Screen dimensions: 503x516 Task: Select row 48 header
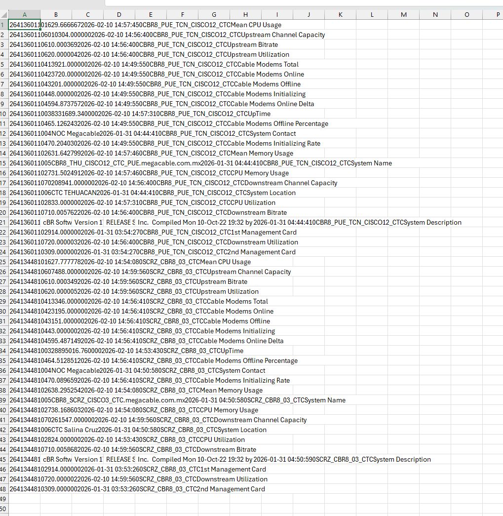coord(4,489)
